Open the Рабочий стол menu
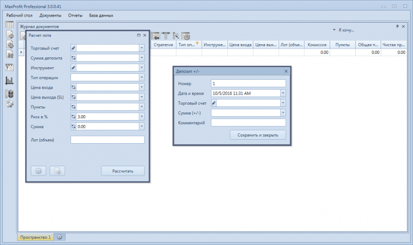Screen dimensions: 413x245 coord(19,15)
